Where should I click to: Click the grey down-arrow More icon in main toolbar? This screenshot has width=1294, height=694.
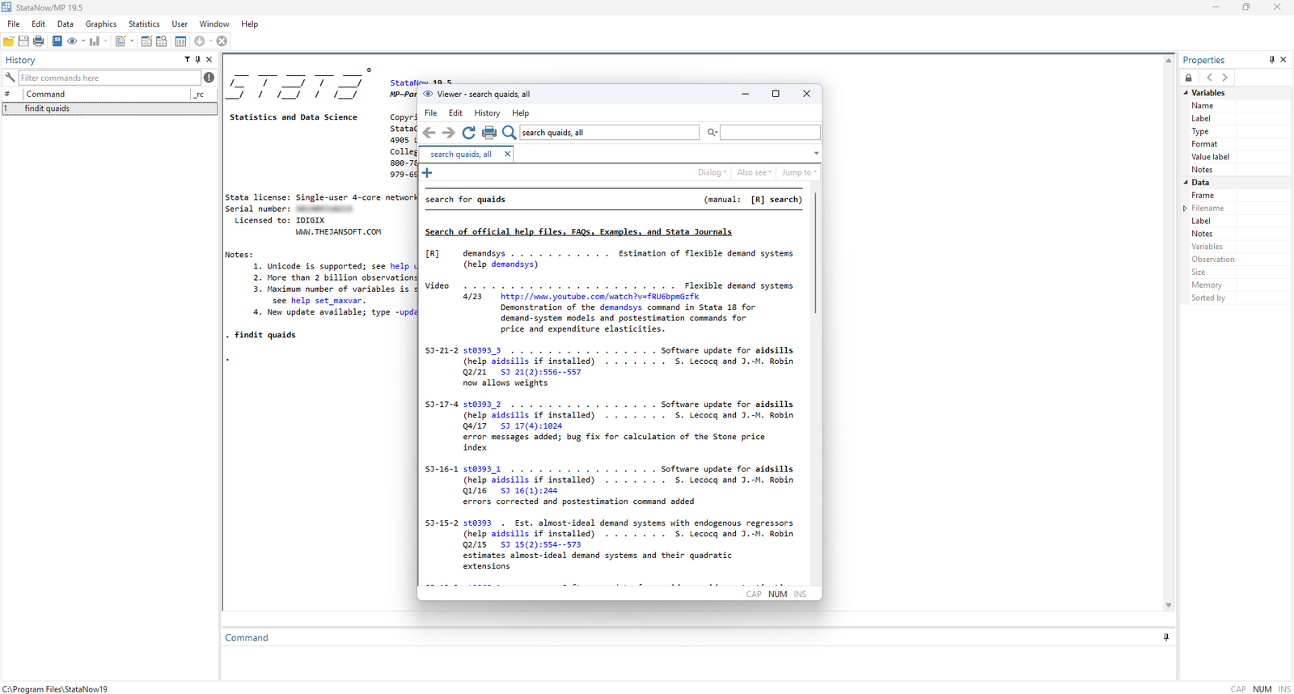200,41
